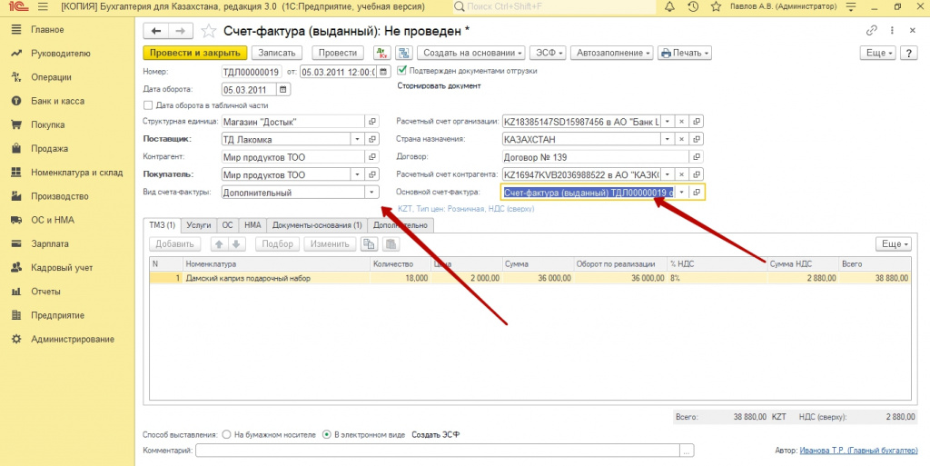Move row up in table
The height and width of the screenshot is (466, 930).
[219, 243]
